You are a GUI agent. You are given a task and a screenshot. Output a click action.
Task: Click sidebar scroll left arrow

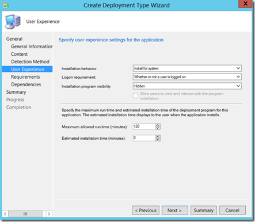[x=5, y=214]
